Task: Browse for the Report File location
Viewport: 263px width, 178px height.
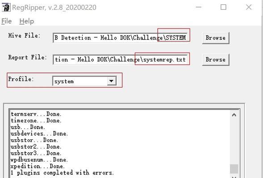Action: (216, 60)
